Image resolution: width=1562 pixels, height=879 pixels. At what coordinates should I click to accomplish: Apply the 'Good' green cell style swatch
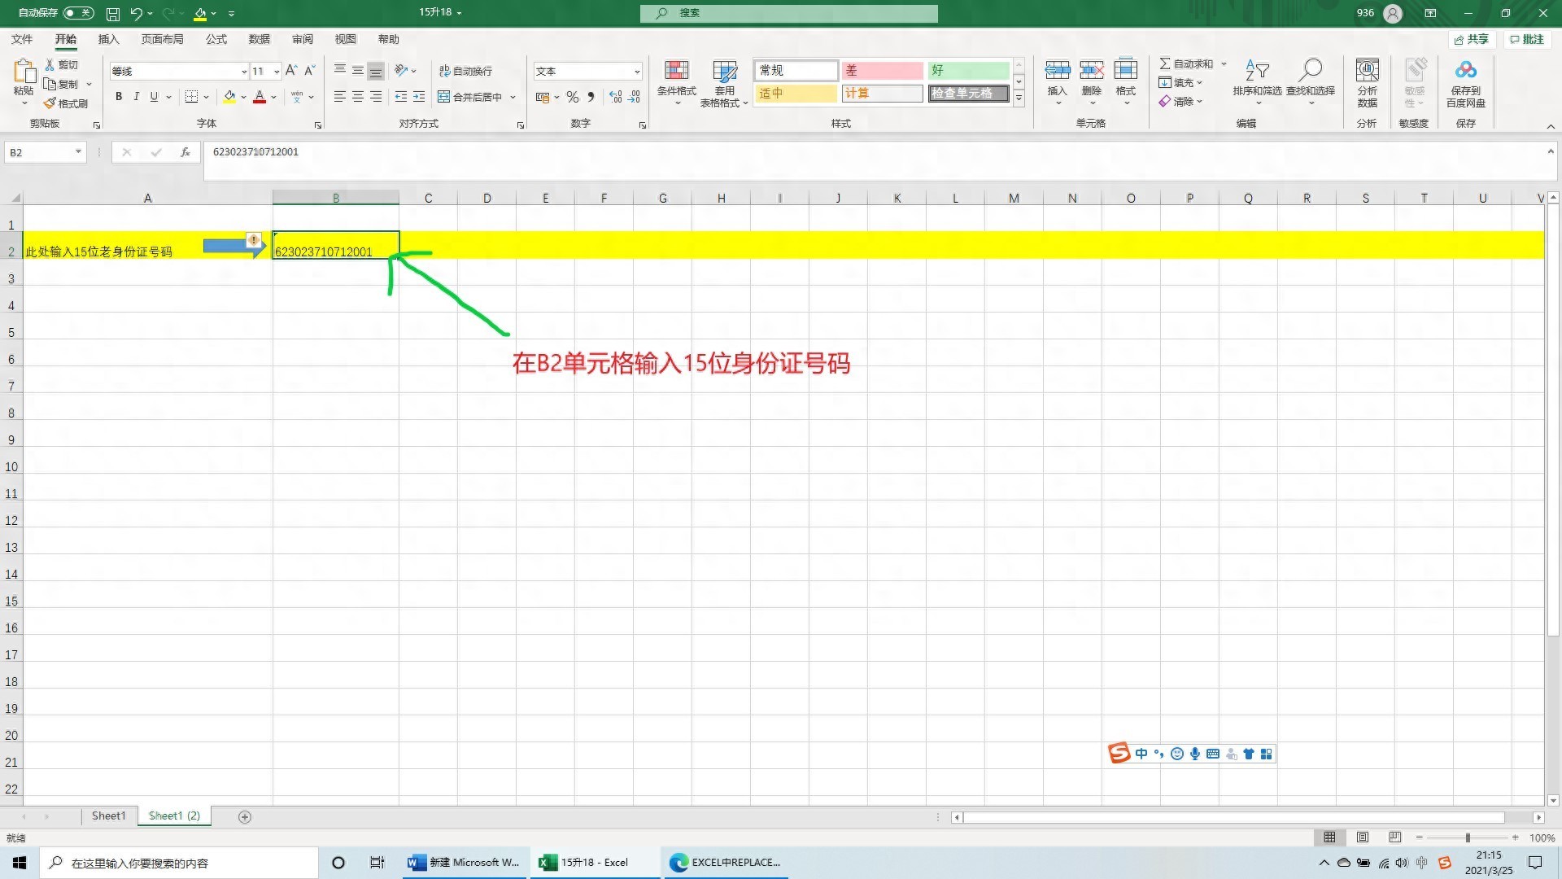[968, 71]
